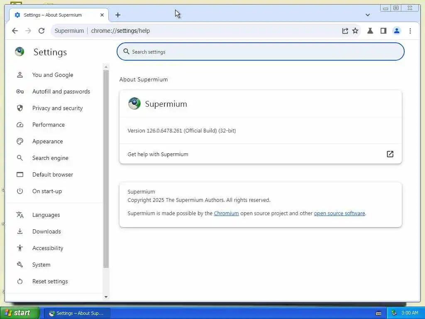Go back with the browser back arrow
The image size is (425, 319).
click(15, 31)
